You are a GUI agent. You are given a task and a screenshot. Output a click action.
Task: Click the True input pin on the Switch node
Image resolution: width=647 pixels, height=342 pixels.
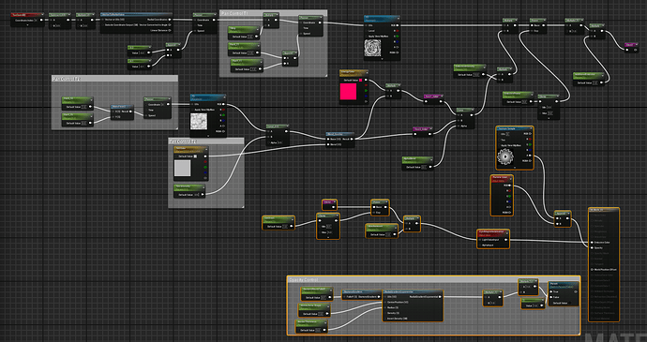pos(550,291)
